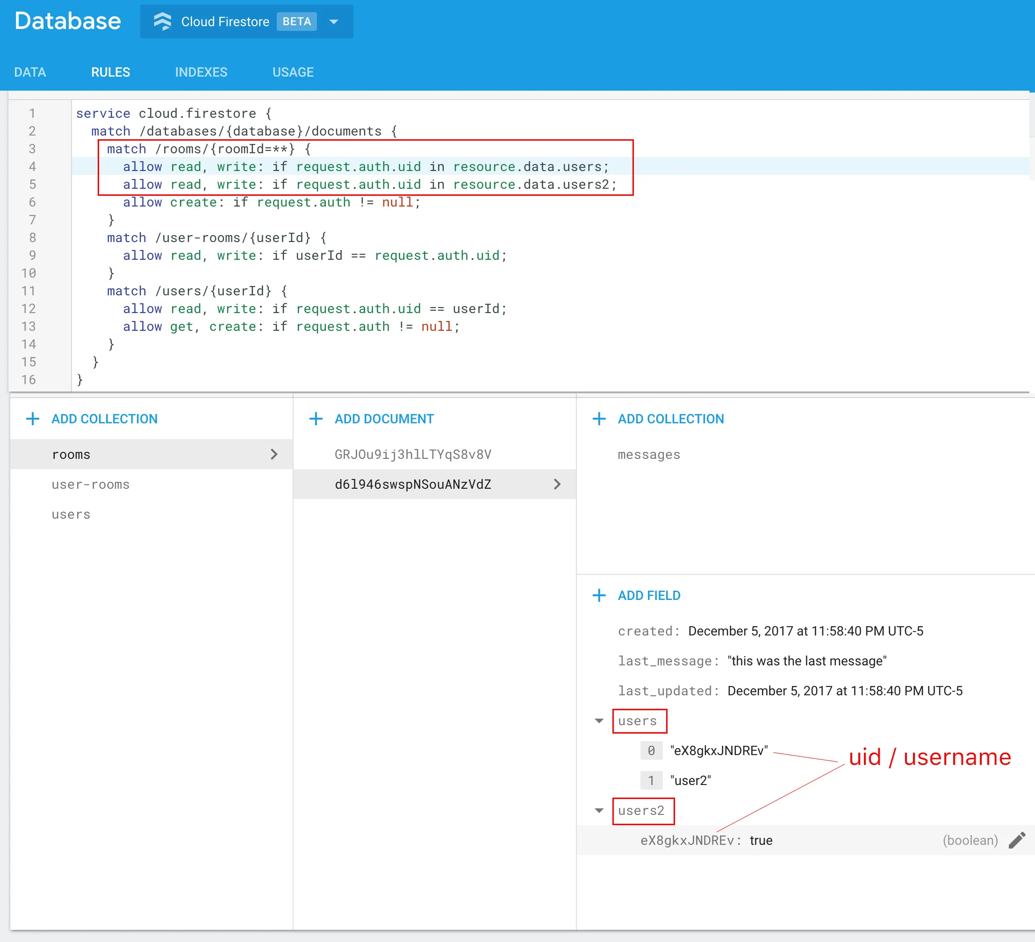Open the USAGE tab
The height and width of the screenshot is (942, 1035).
[293, 72]
